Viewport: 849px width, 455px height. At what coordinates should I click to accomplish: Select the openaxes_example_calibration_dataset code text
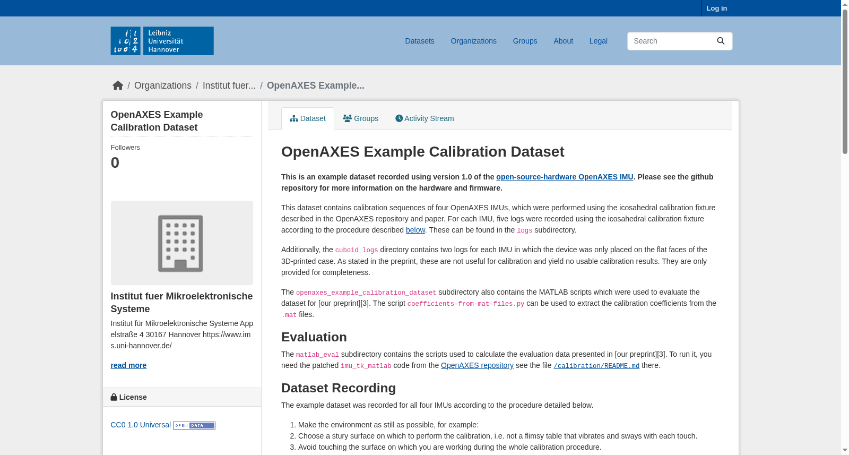pyautogui.click(x=366, y=293)
